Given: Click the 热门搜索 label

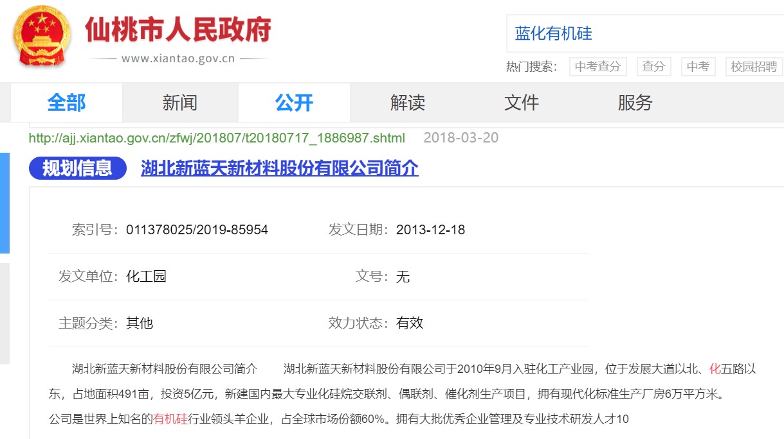Looking at the screenshot, I should click(x=531, y=67).
